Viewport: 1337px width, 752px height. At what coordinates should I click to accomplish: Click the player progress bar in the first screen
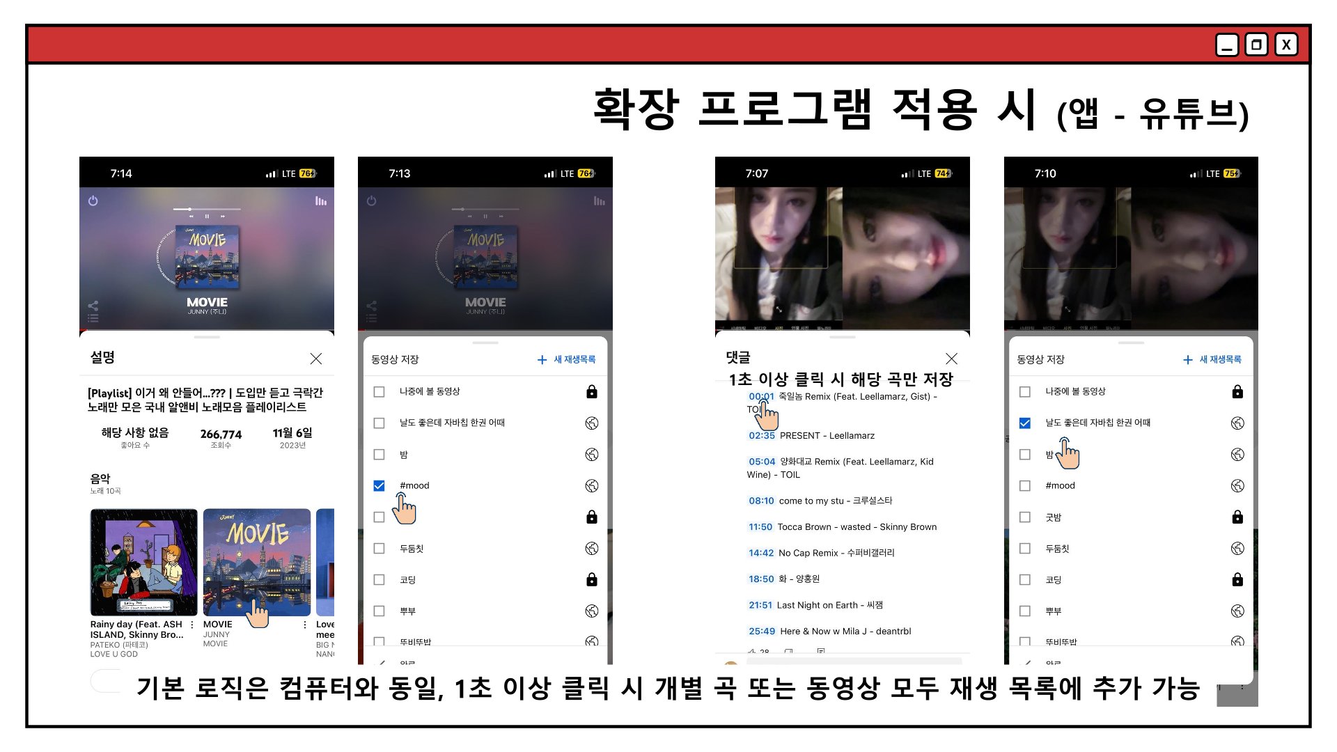coord(207,209)
